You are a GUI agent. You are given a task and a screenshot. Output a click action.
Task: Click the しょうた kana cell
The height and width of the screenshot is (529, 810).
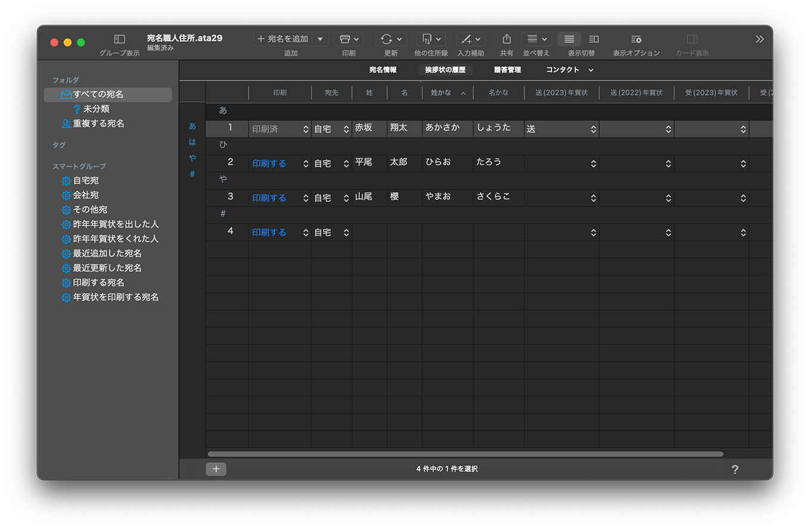pos(499,128)
